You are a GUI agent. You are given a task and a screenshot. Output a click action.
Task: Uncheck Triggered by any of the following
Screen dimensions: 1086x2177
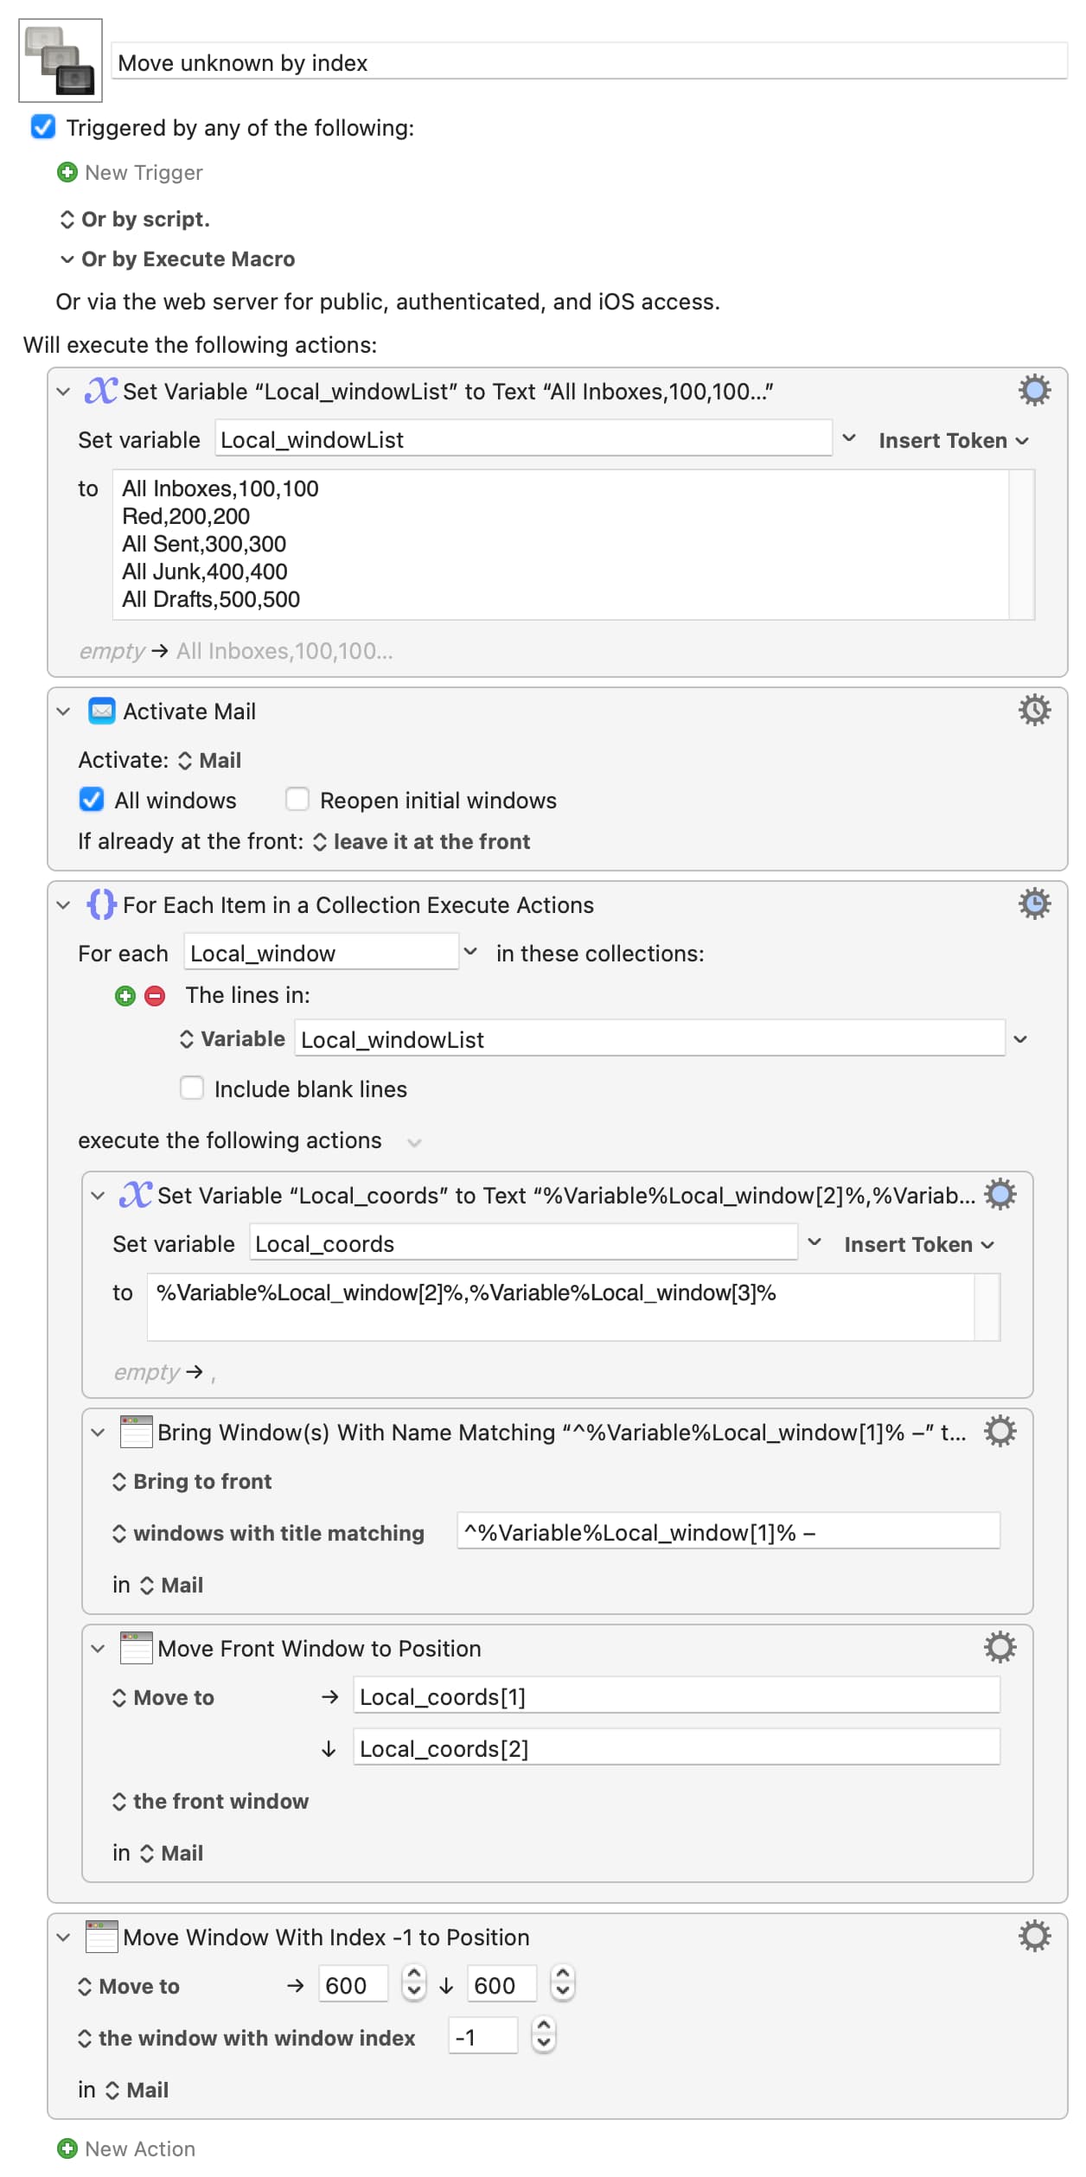click(43, 127)
